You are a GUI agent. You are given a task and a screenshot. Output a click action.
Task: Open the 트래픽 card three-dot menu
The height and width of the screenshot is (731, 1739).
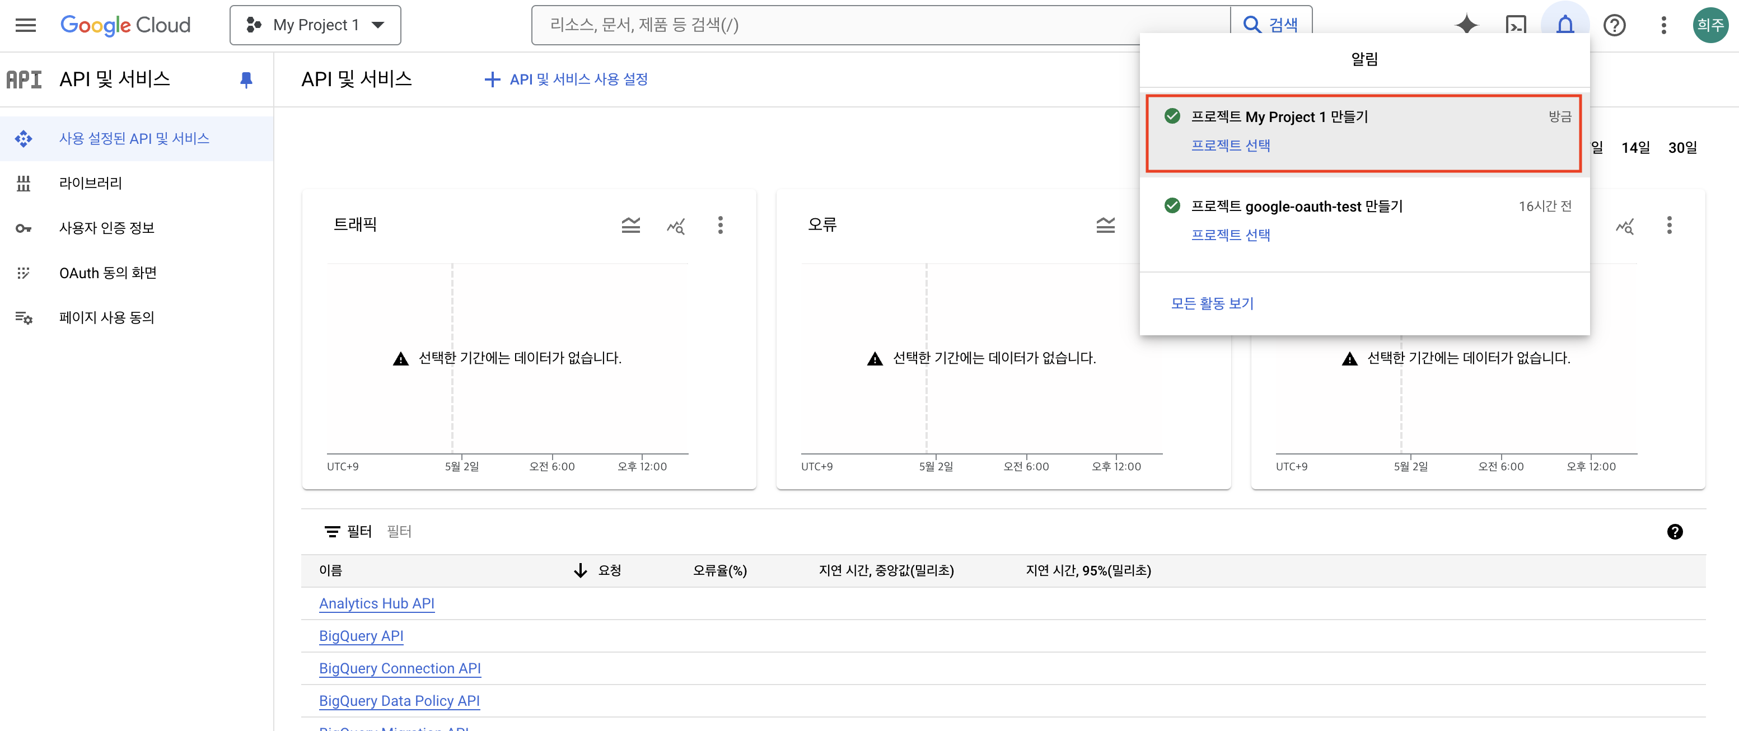coord(721,225)
